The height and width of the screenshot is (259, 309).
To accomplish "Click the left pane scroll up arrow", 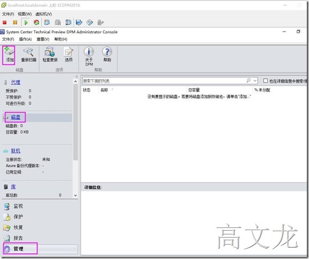I will pos(75,81).
